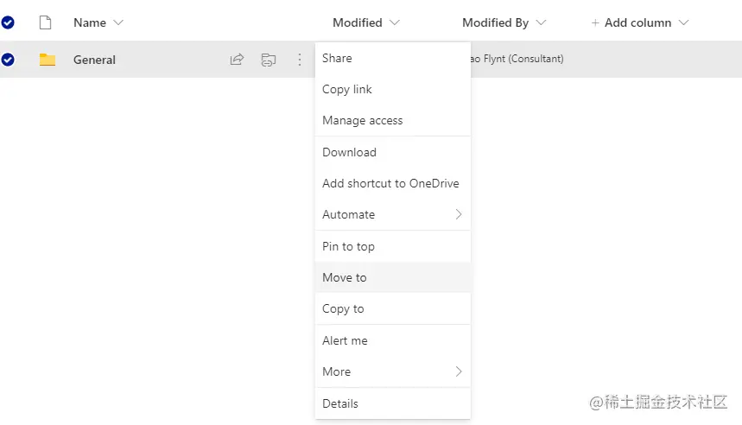This screenshot has width=742, height=425.
Task: Select Pin to top option
Action: (x=349, y=246)
